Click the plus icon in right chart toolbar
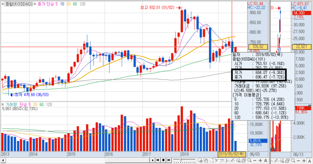Viewport: 313px width, 164px height. point(304,161)
